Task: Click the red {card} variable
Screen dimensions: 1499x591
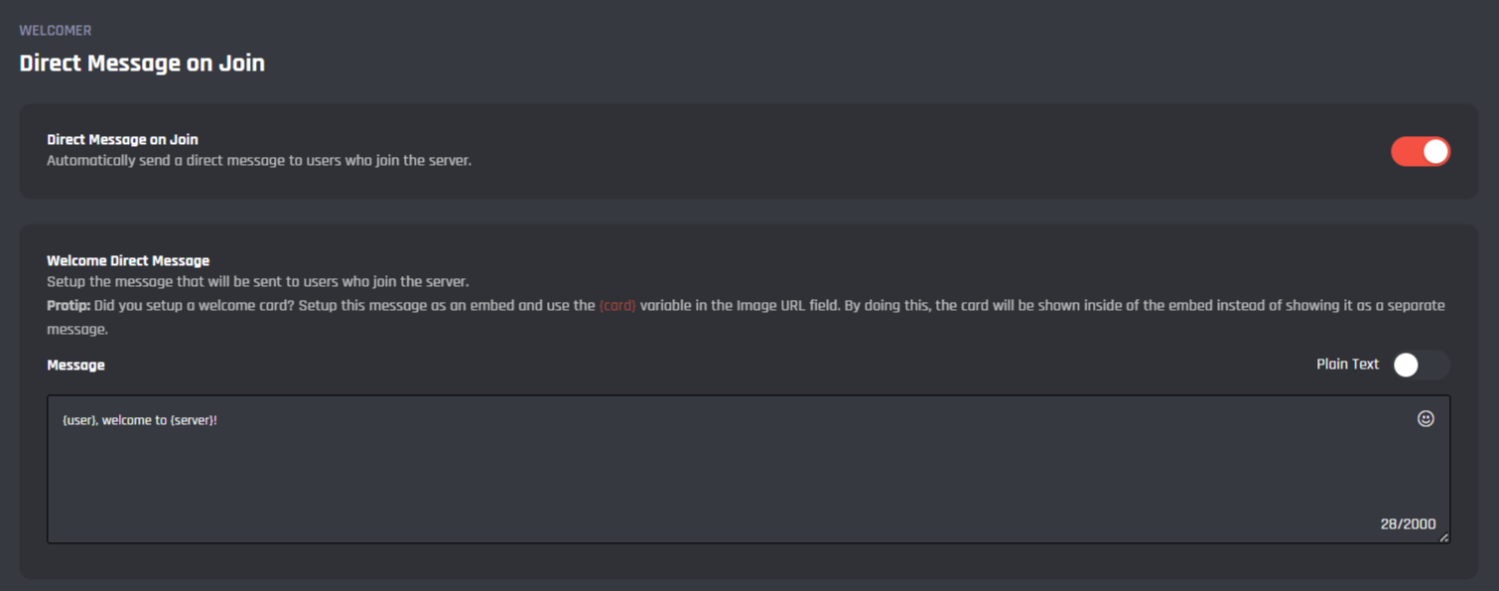Action: click(x=617, y=306)
